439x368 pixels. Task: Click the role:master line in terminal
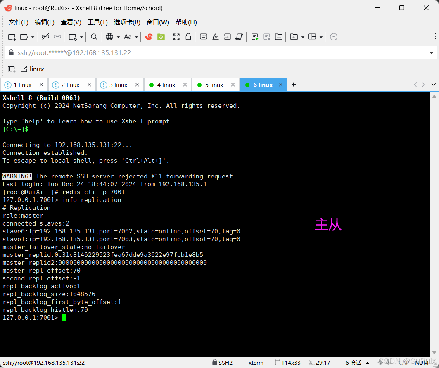pyautogui.click(x=23, y=216)
